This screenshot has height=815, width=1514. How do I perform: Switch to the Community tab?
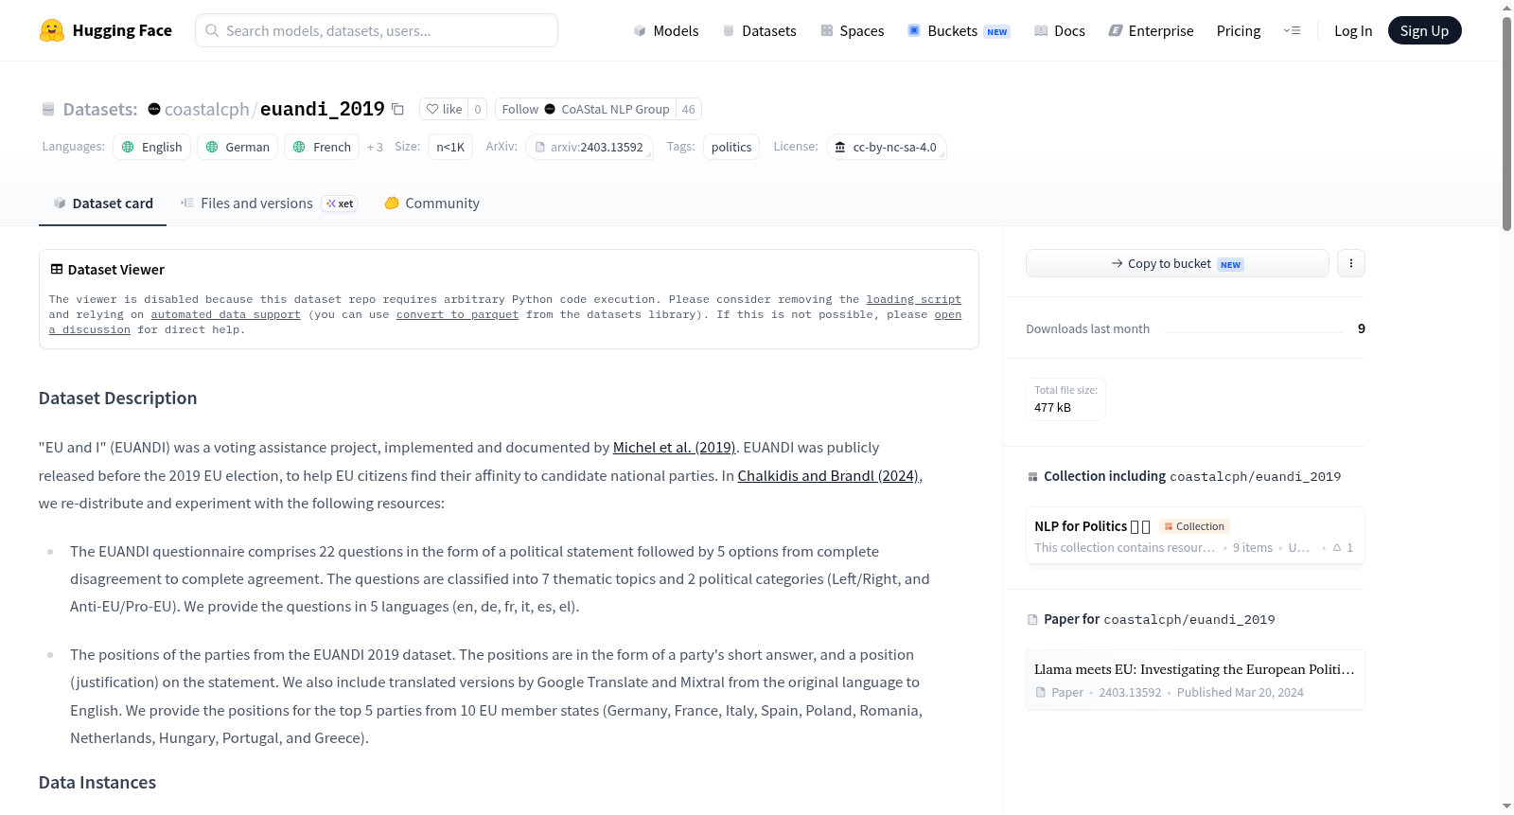(432, 203)
